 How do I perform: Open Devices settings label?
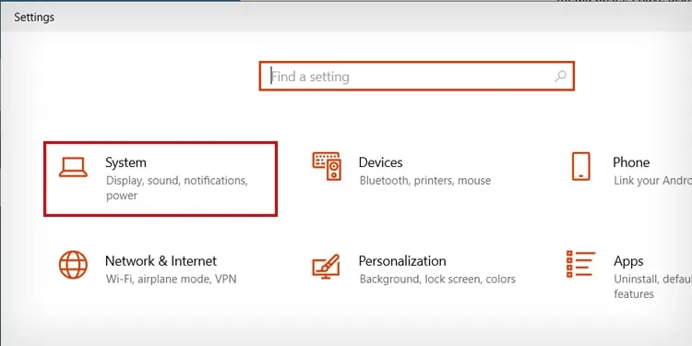pos(380,162)
